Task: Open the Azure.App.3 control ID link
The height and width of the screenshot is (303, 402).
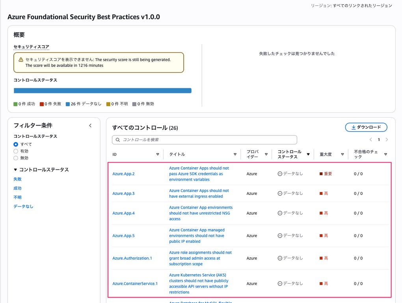Action: point(123,194)
